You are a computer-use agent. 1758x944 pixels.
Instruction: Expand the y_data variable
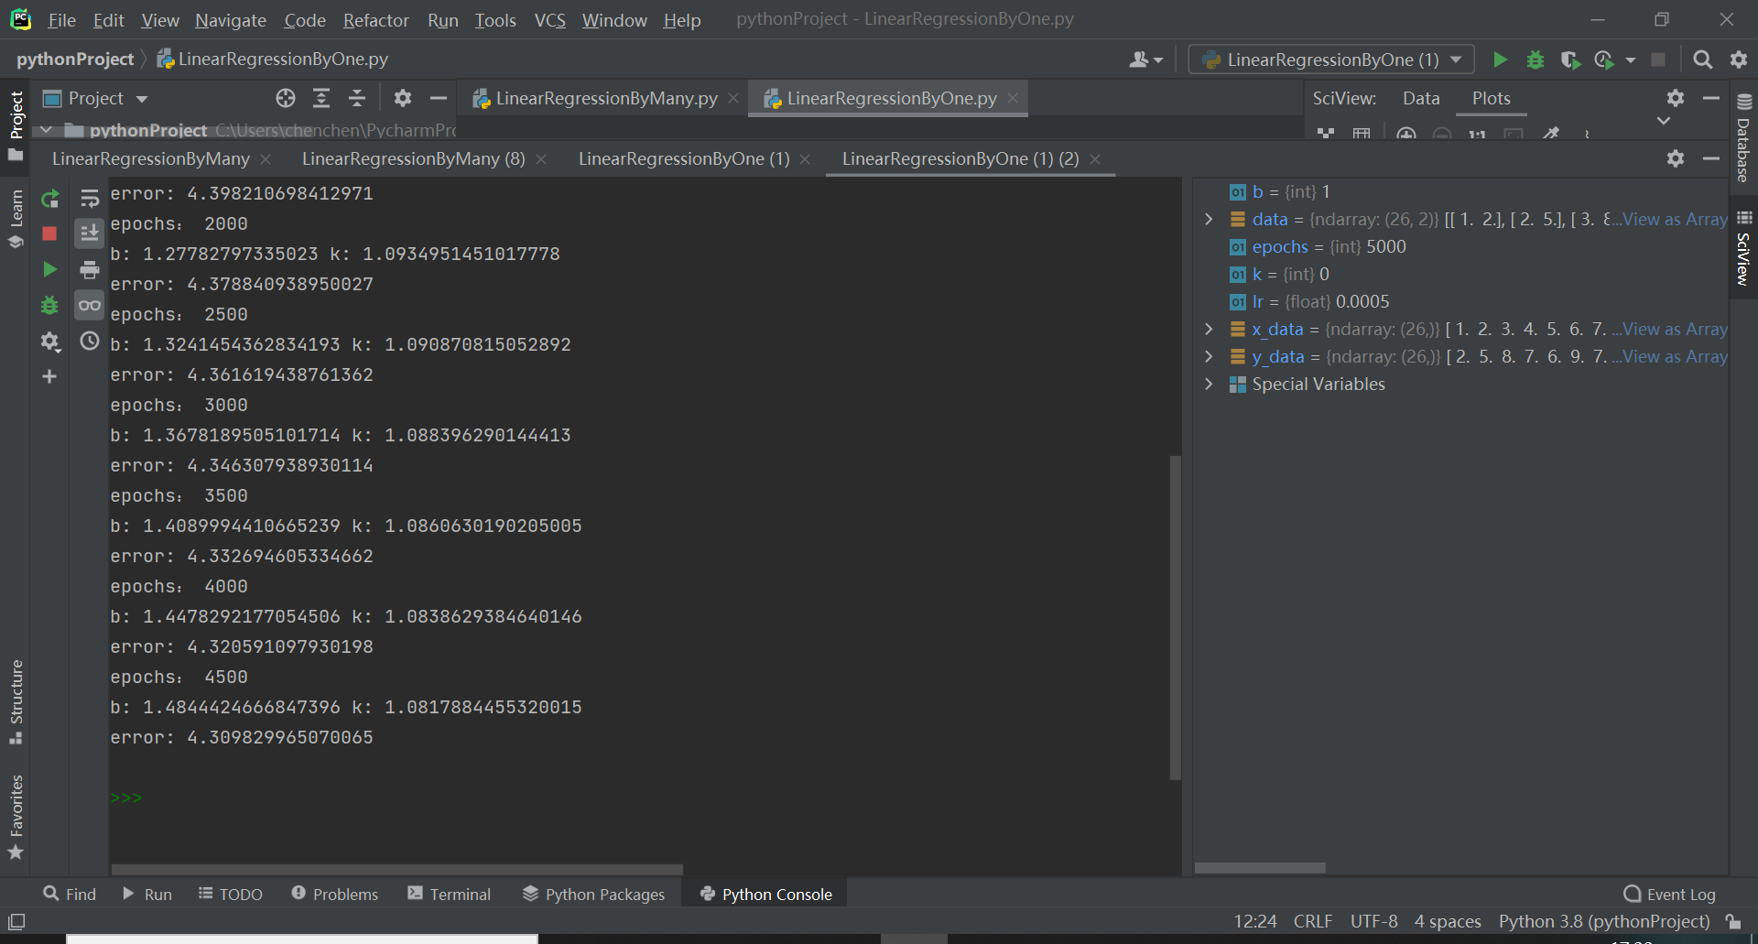tap(1209, 356)
